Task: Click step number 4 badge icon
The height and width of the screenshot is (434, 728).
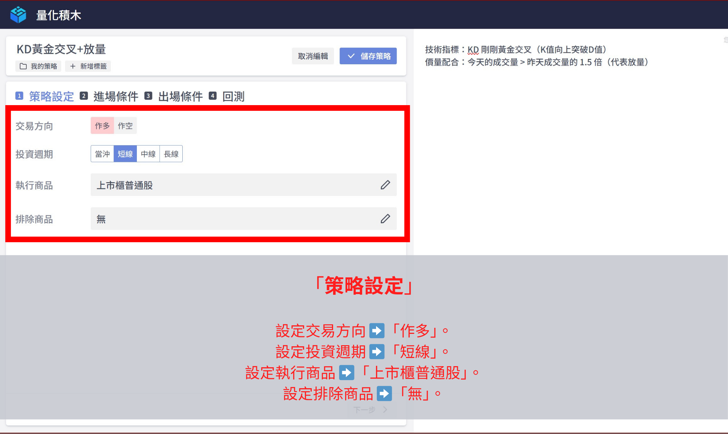Action: [x=213, y=96]
